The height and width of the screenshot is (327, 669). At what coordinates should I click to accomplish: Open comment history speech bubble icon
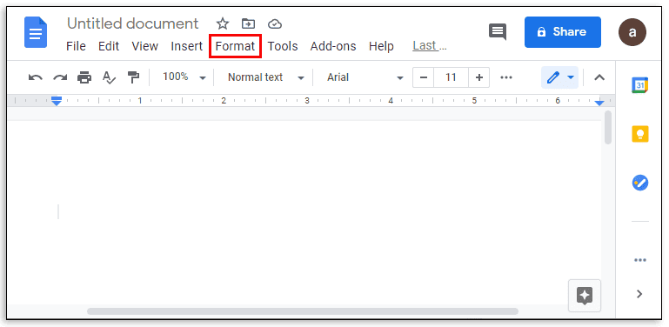498,32
